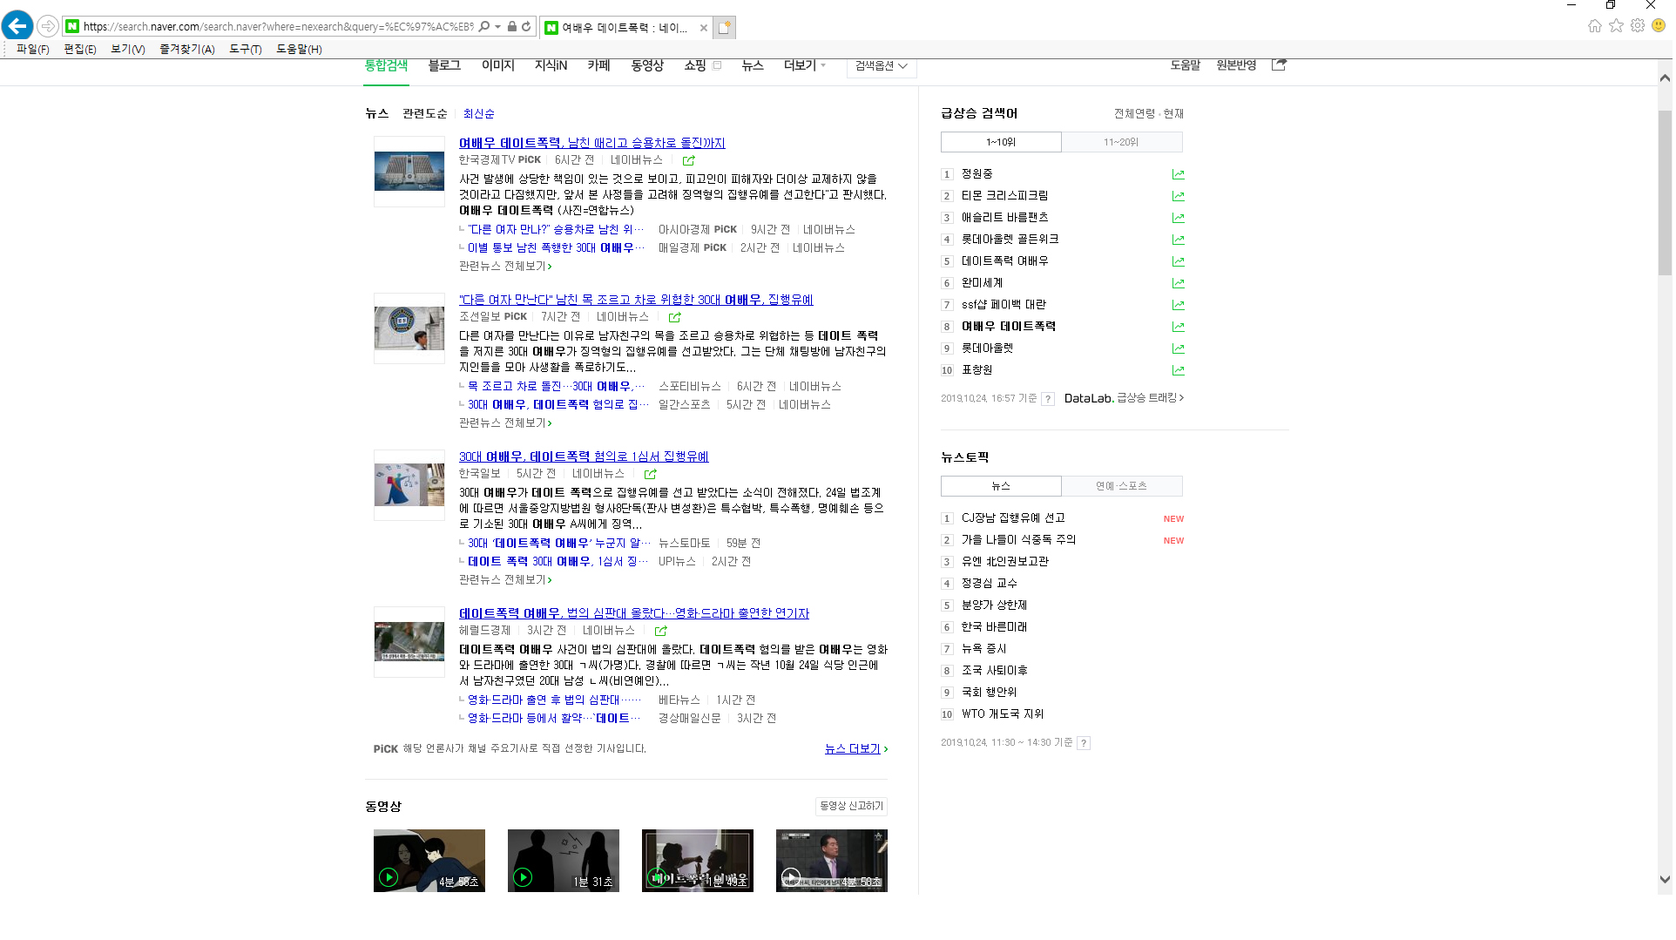1676x940 pixels.
Task: Click share icon next to 원본반영
Action: [x=1279, y=64]
